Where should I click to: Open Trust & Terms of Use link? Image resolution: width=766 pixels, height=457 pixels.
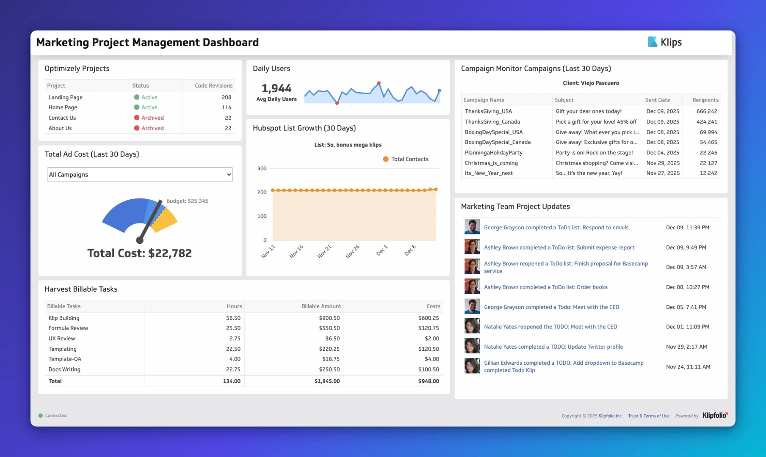pyautogui.click(x=649, y=416)
